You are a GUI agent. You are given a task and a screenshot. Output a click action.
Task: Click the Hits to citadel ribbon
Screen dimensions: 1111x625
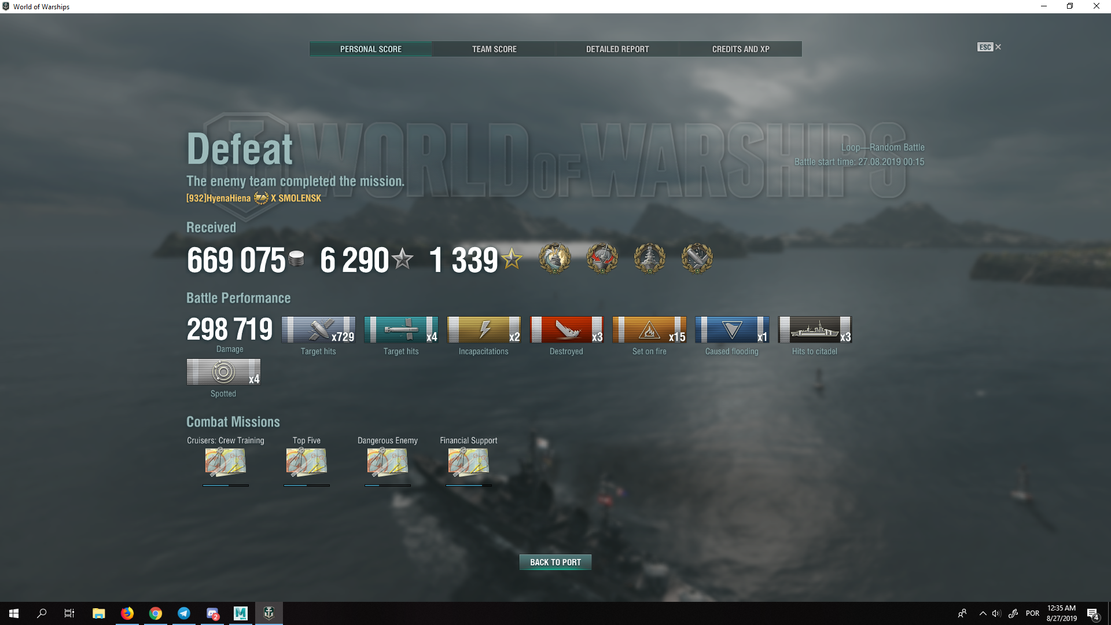pos(815,329)
